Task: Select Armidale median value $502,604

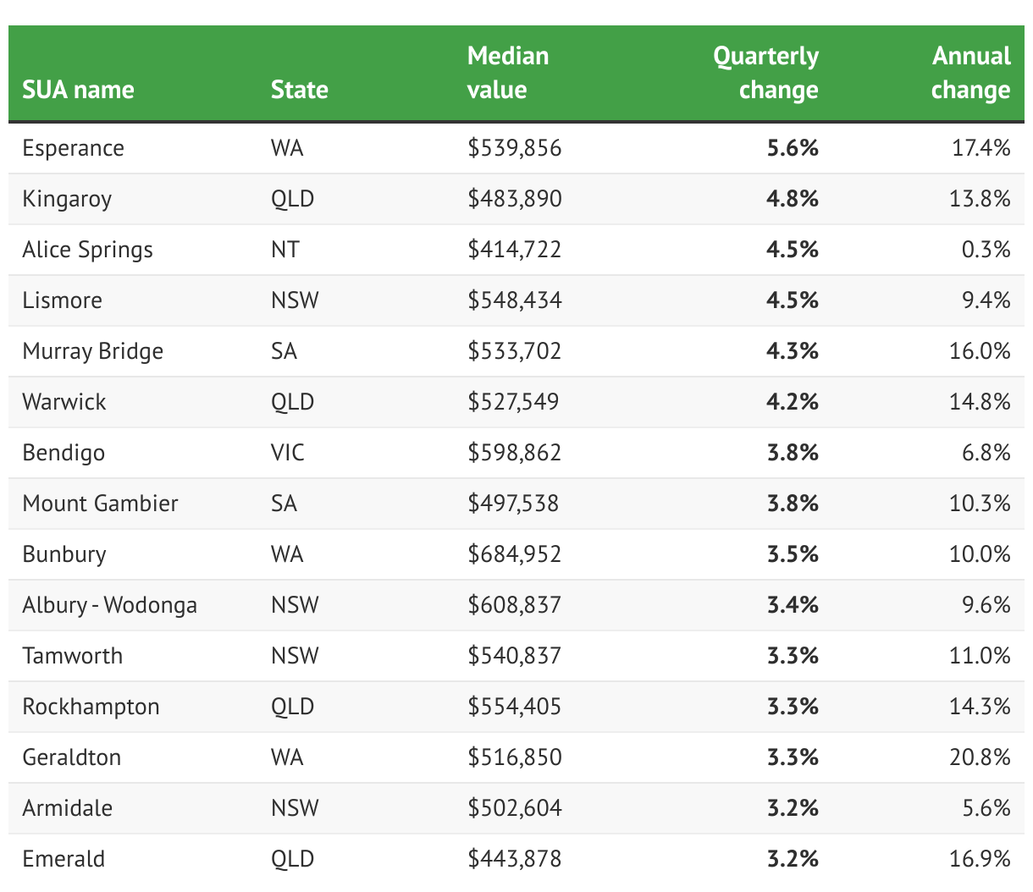Action: click(x=514, y=808)
